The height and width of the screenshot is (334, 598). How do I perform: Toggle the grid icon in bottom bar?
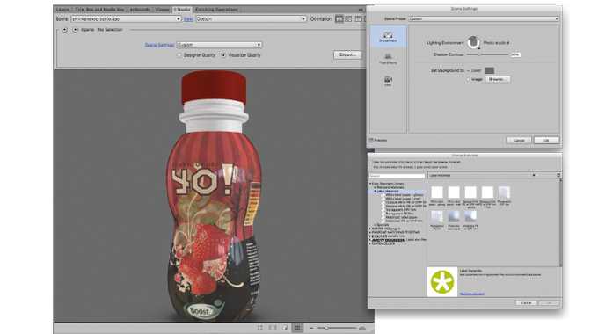point(297,328)
